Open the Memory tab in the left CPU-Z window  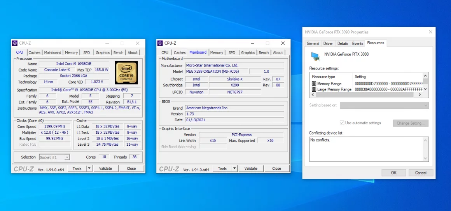pos(71,52)
